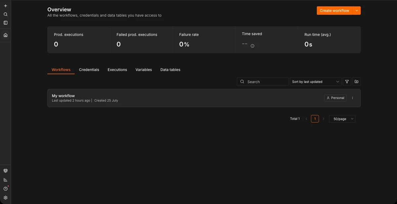Screen dimensions: 397x204
Task: Open the Help question mark icon
Action: (5, 189)
